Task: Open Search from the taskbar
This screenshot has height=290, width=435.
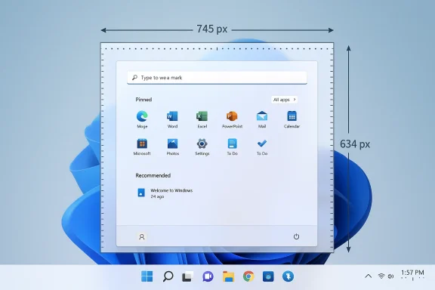Action: [x=168, y=276]
